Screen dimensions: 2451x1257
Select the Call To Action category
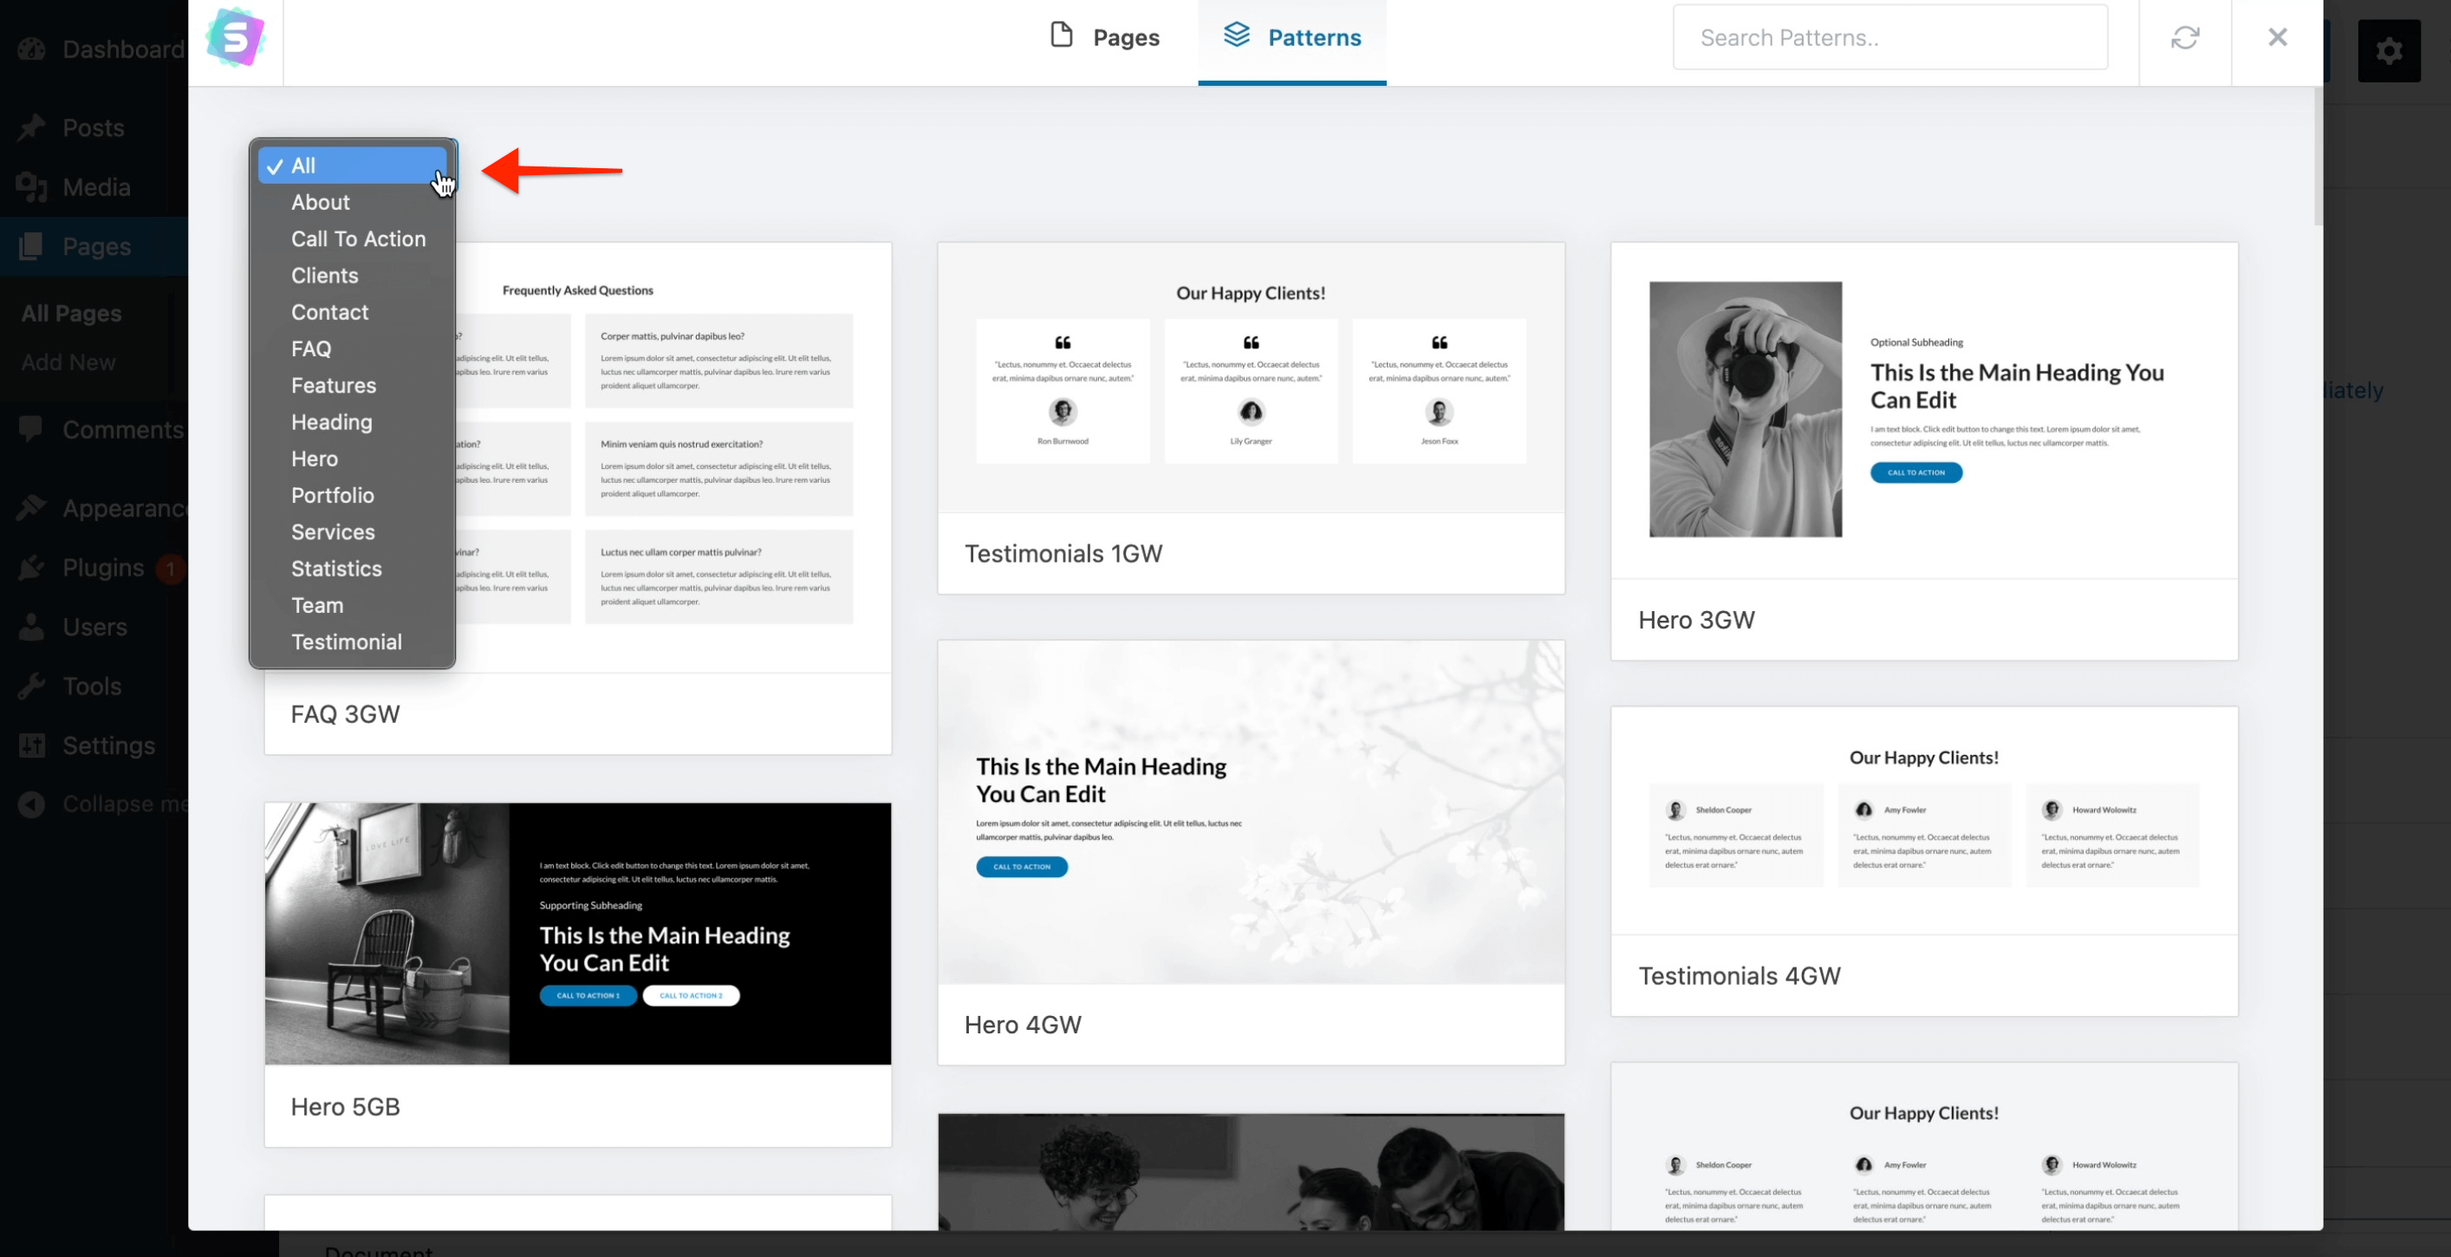point(357,238)
